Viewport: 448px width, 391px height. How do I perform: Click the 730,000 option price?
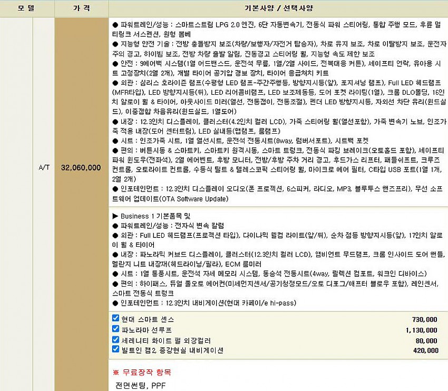pyautogui.click(x=424, y=319)
